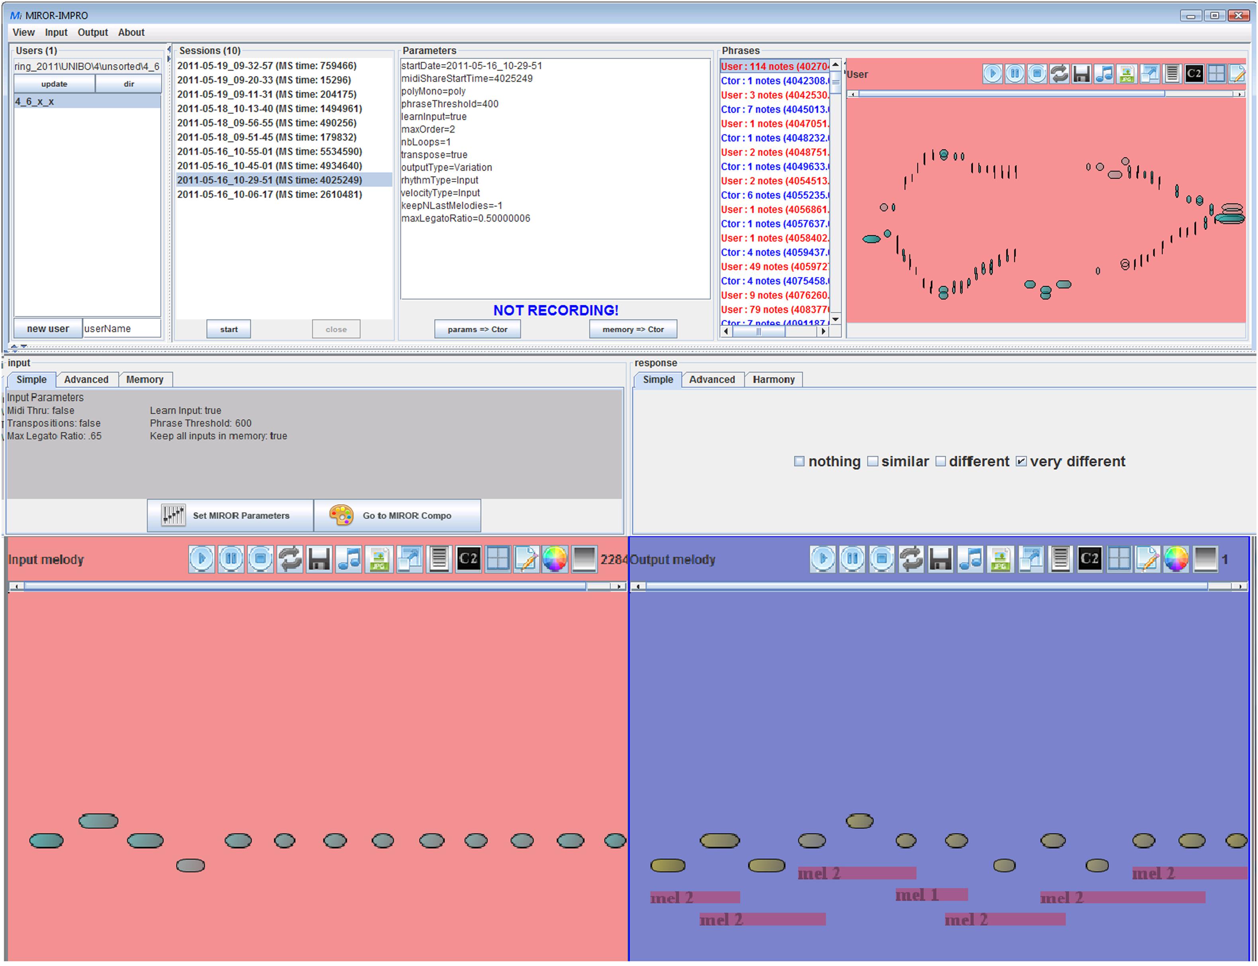Check the 'similar' response checkbox
The image size is (1258, 966).
(872, 461)
